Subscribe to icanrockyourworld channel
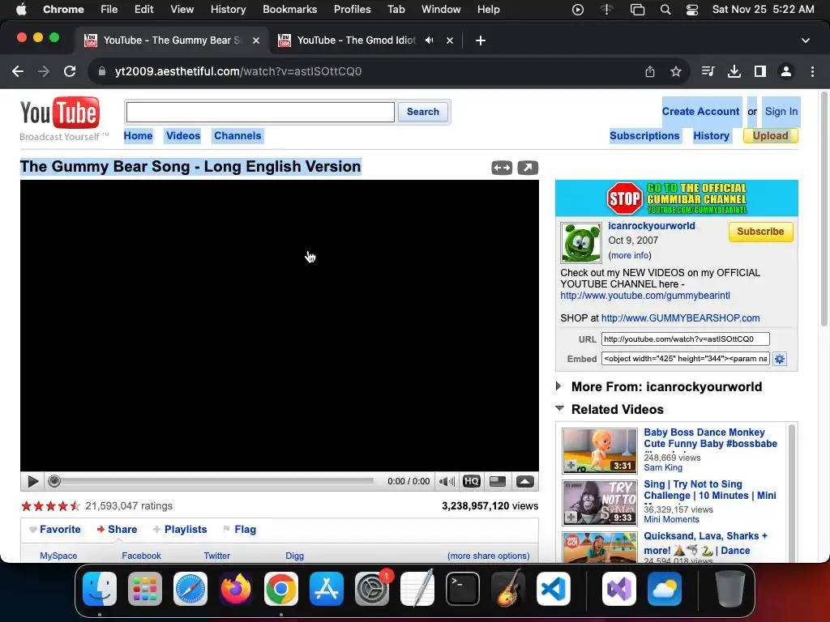Viewport: 830px width, 622px height. pyautogui.click(x=760, y=232)
